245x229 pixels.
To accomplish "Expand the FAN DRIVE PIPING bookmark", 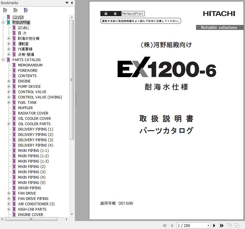I will [x=9, y=198].
